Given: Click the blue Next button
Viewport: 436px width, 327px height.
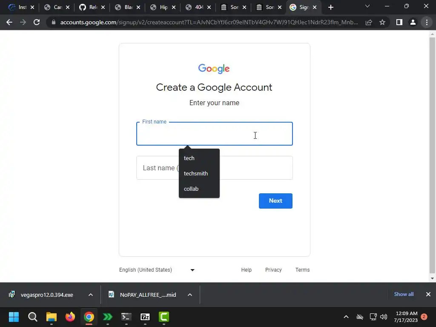Looking at the screenshot, I should 275,201.
